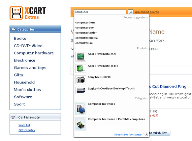This screenshot has height=141, width=192.
Task: Open Software category
Action: coord(23,97)
